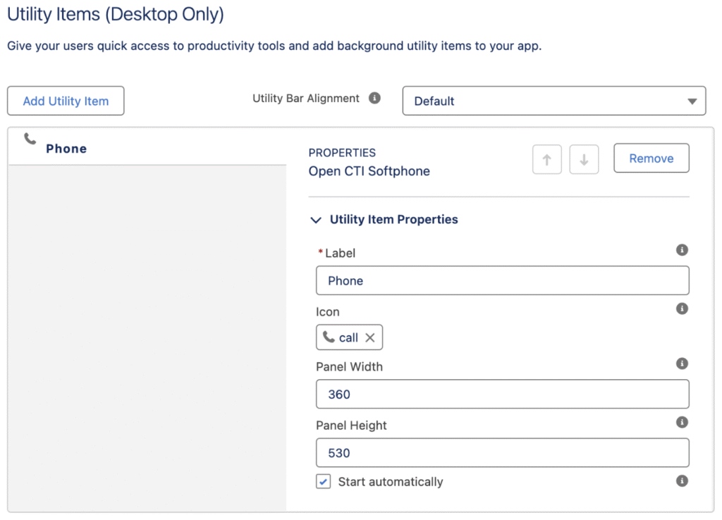
Task: Show info tooltip for the Icon field
Action: click(681, 309)
